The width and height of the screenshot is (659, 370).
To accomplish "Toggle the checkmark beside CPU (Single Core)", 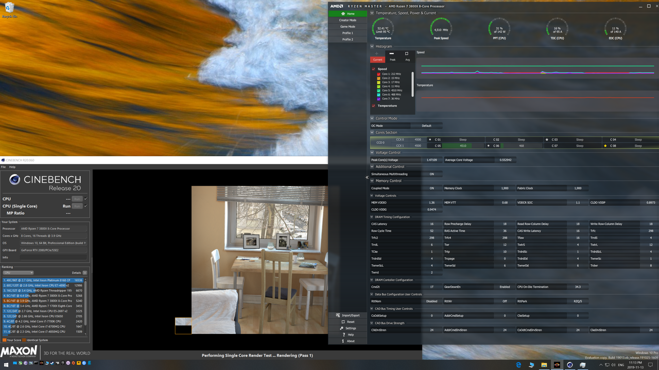I will click(85, 206).
